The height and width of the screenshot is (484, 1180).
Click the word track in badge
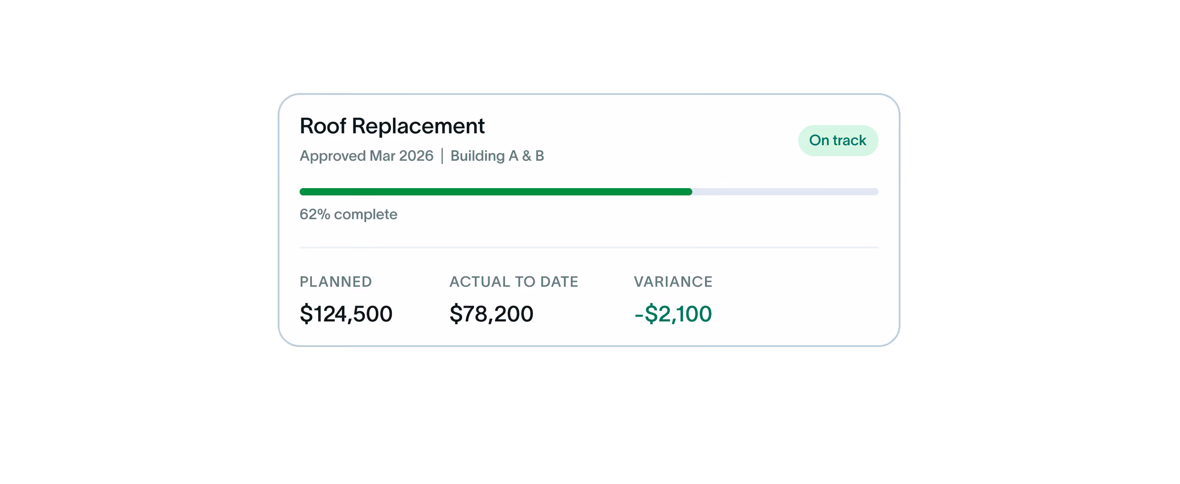click(x=849, y=140)
